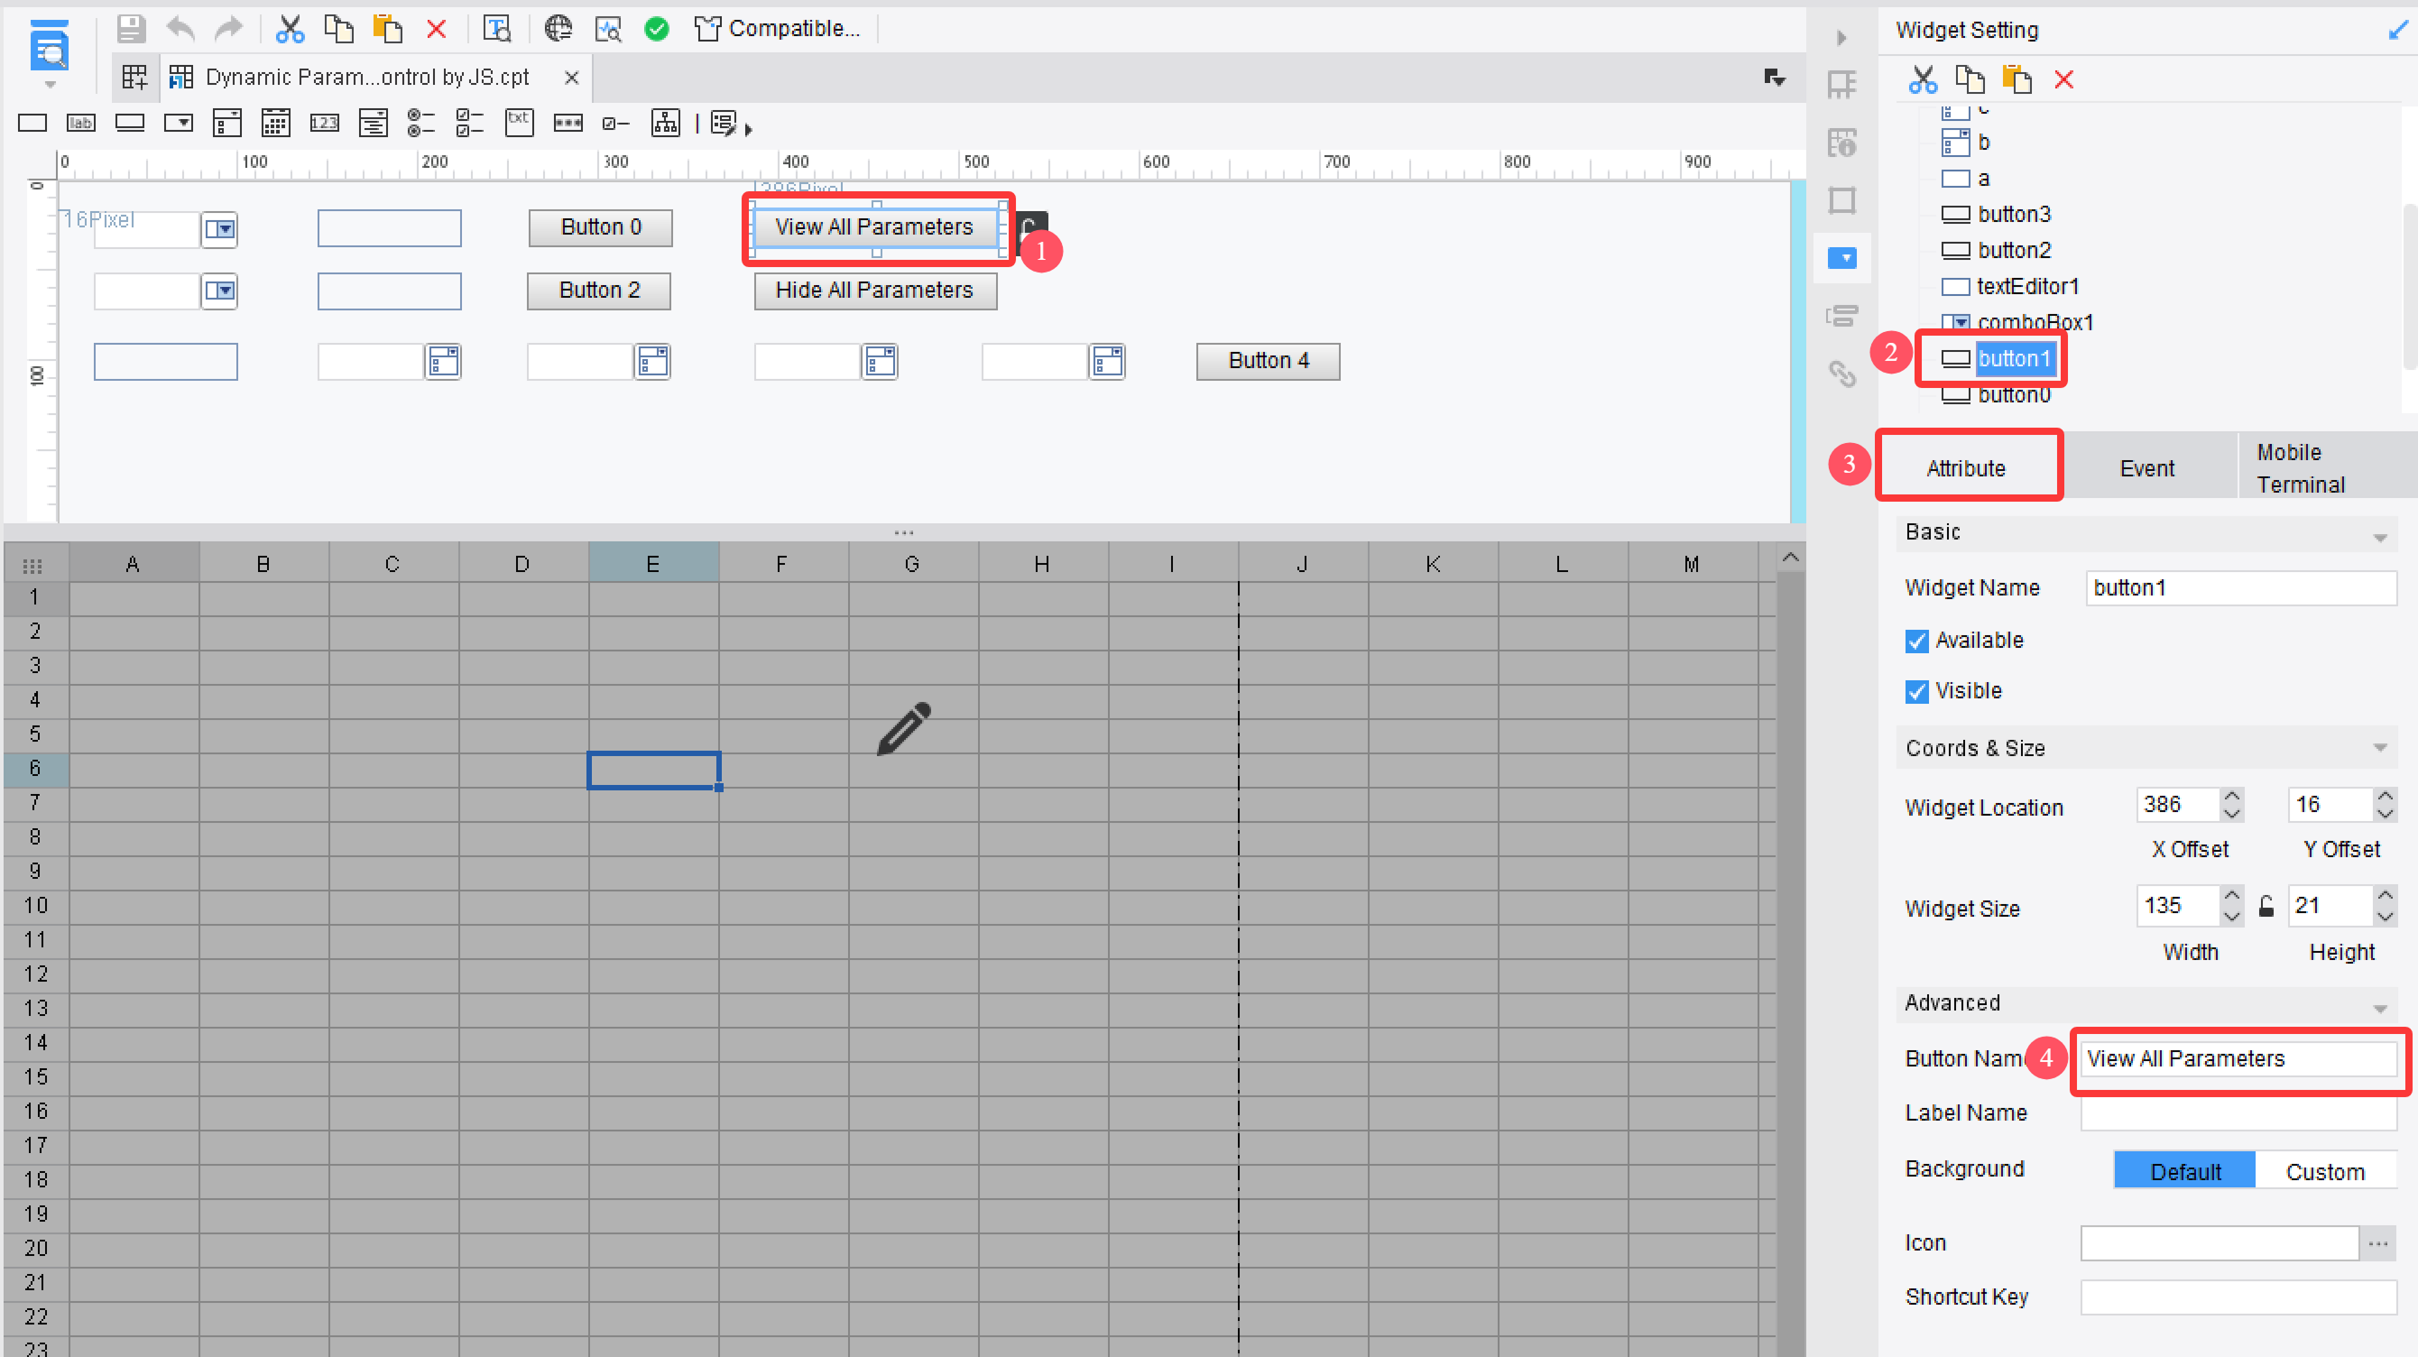Switch to the Event tab
The width and height of the screenshot is (2418, 1357).
pyautogui.click(x=2146, y=468)
